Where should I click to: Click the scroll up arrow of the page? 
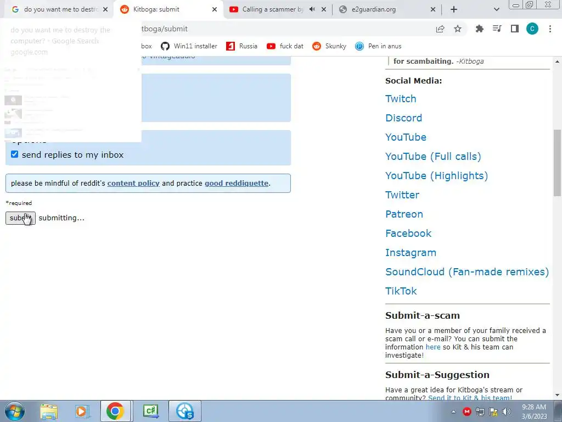pyautogui.click(x=558, y=62)
